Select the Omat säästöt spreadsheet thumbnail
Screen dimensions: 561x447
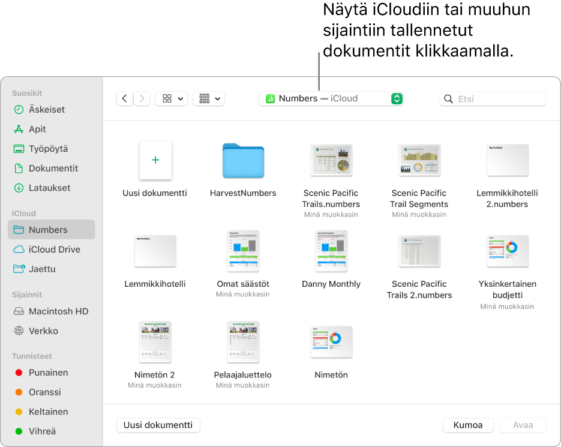243,251
